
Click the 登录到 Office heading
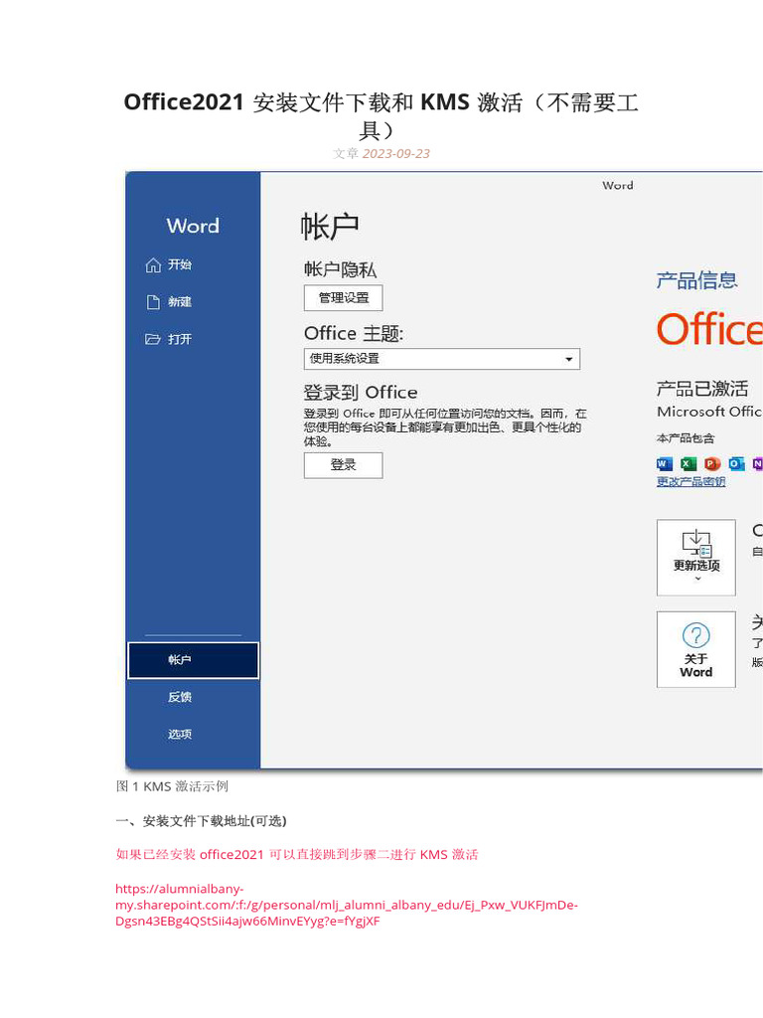tap(361, 392)
